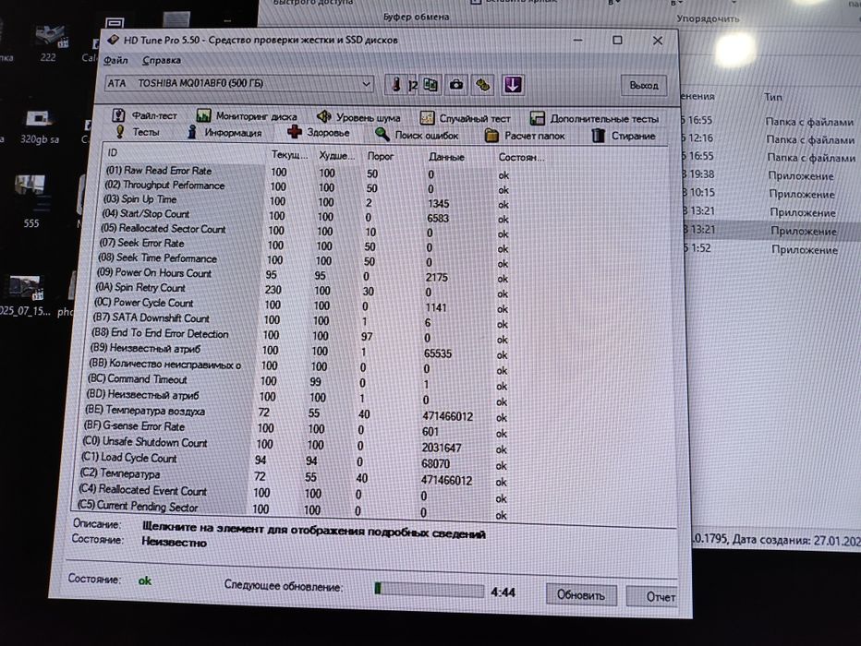Switch to the Расчет папок tab
Viewport: 861px width, 646px height.
(525, 136)
